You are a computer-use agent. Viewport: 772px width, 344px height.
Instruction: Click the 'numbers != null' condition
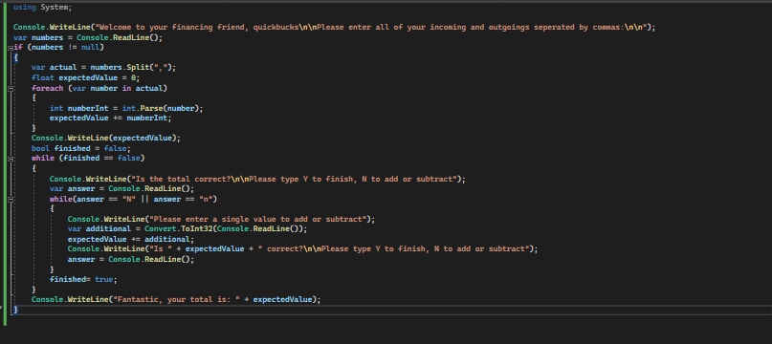click(65, 48)
